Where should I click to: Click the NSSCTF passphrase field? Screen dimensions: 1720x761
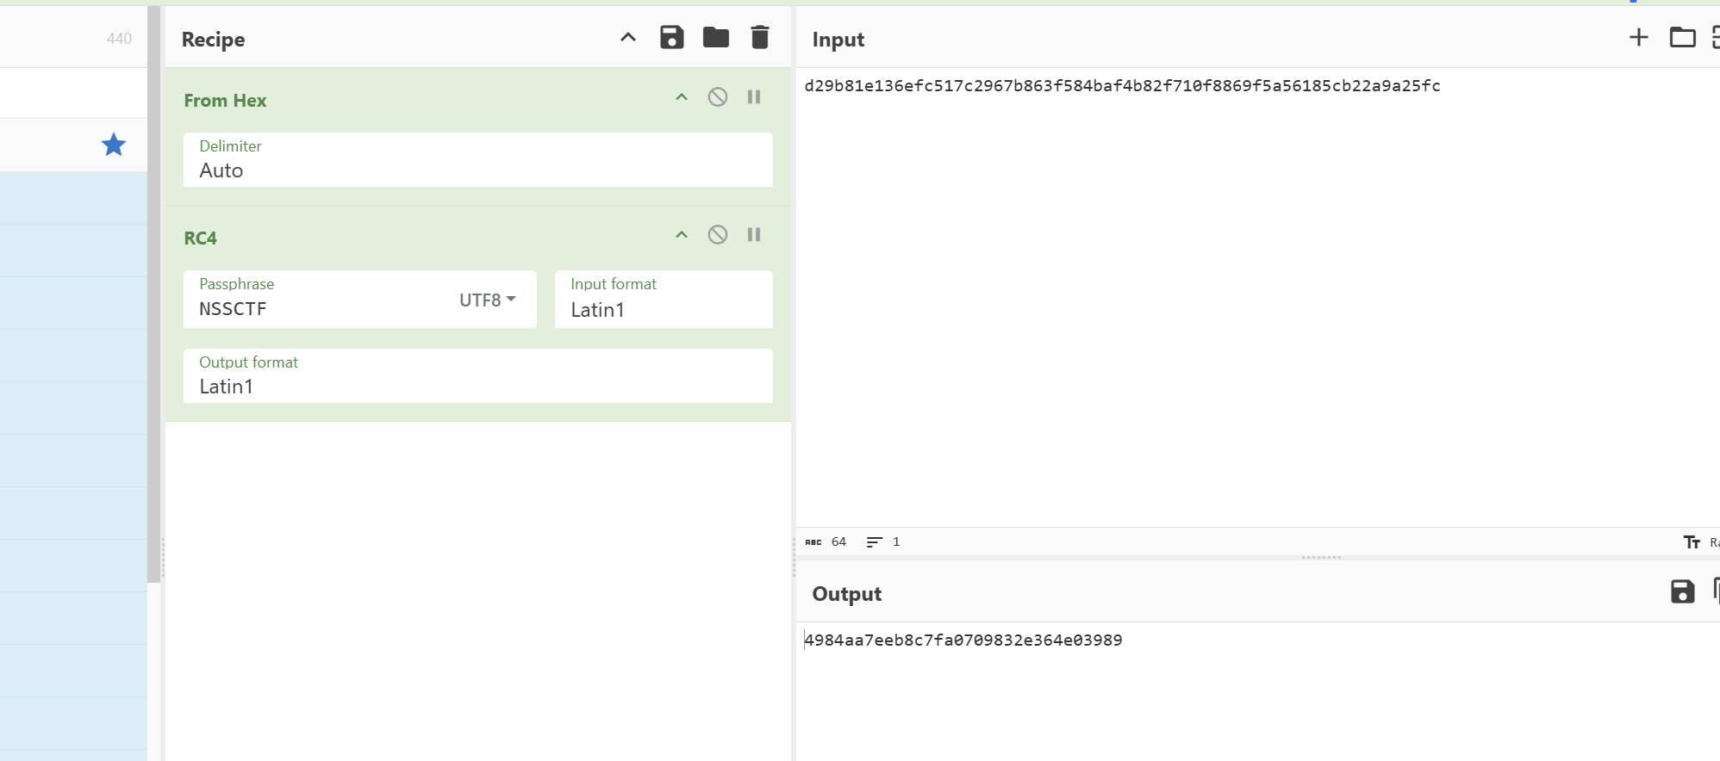coord(319,309)
